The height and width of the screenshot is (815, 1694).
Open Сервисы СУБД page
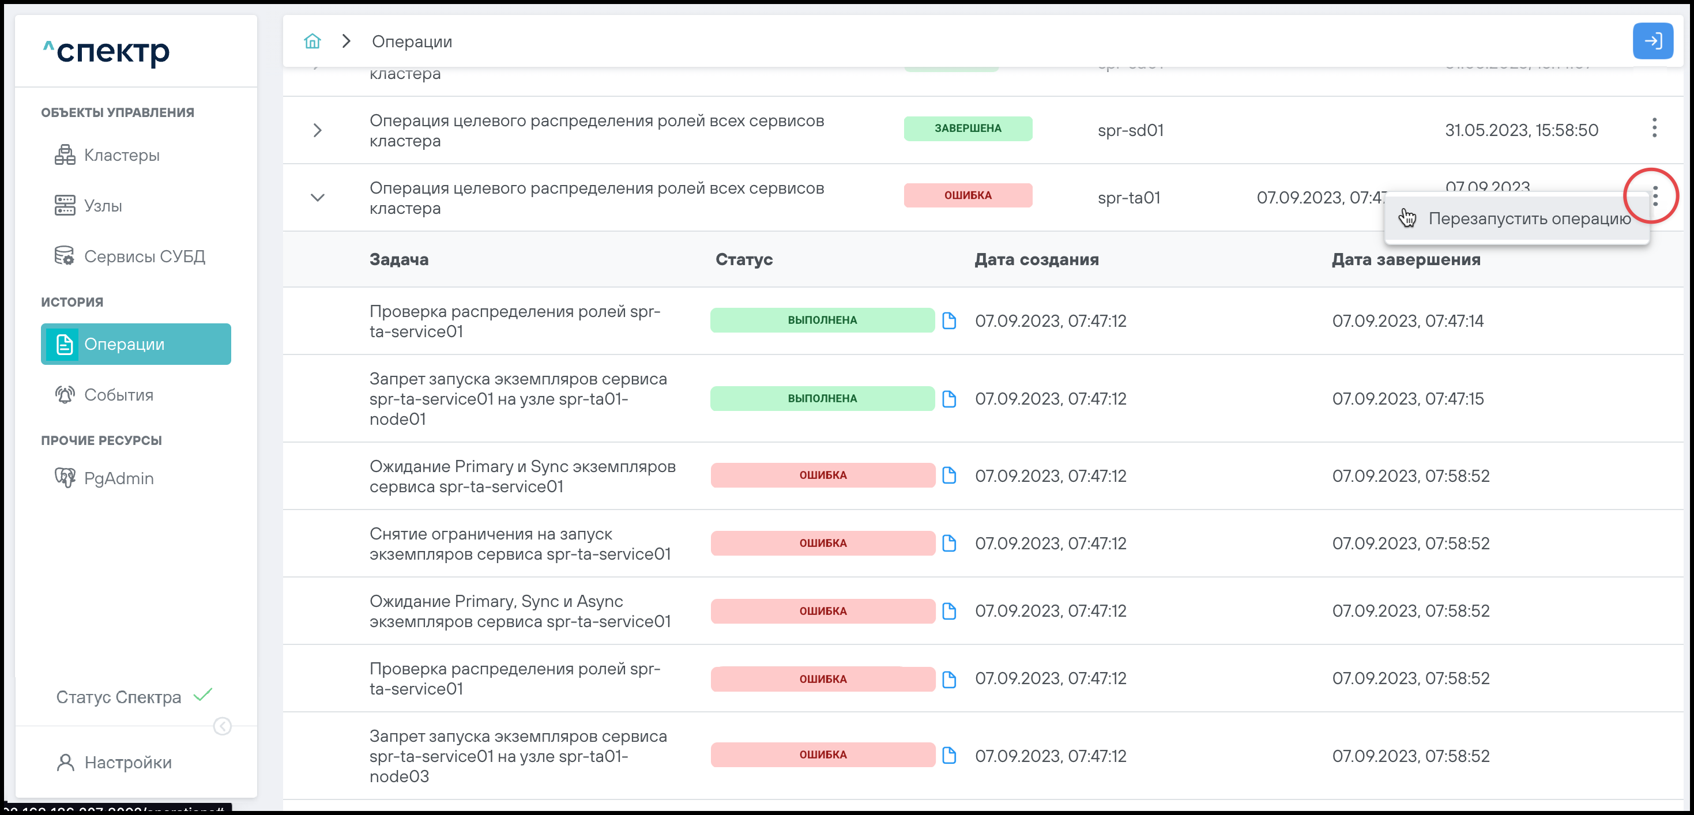[x=144, y=256]
